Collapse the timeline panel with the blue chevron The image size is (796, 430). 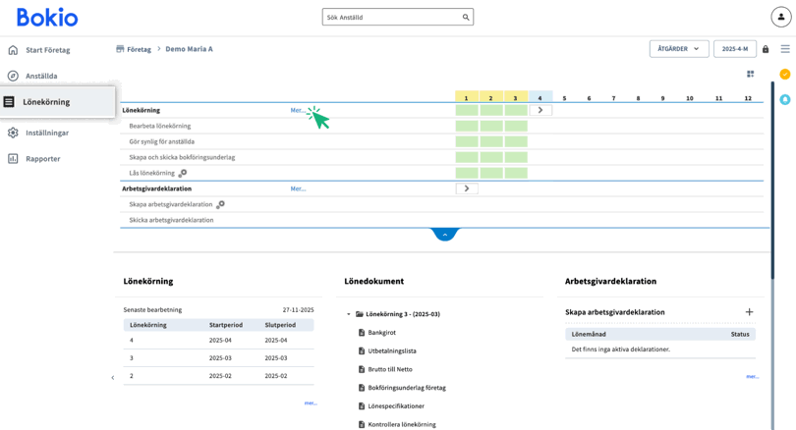(444, 235)
